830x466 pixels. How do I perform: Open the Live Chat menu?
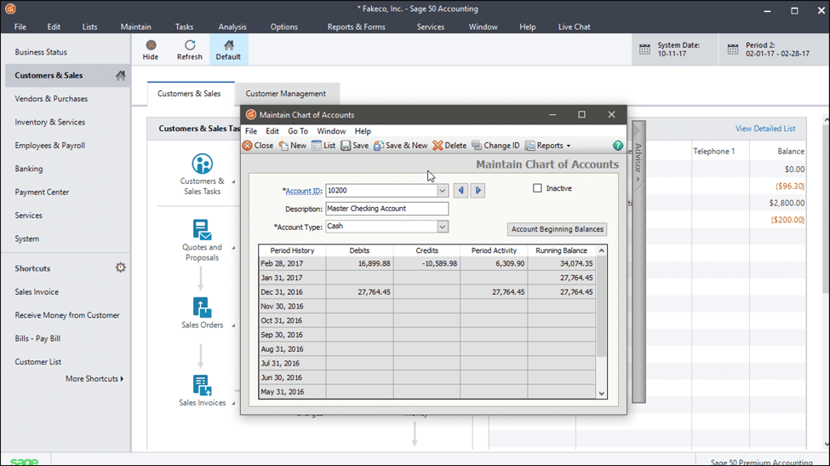(574, 26)
